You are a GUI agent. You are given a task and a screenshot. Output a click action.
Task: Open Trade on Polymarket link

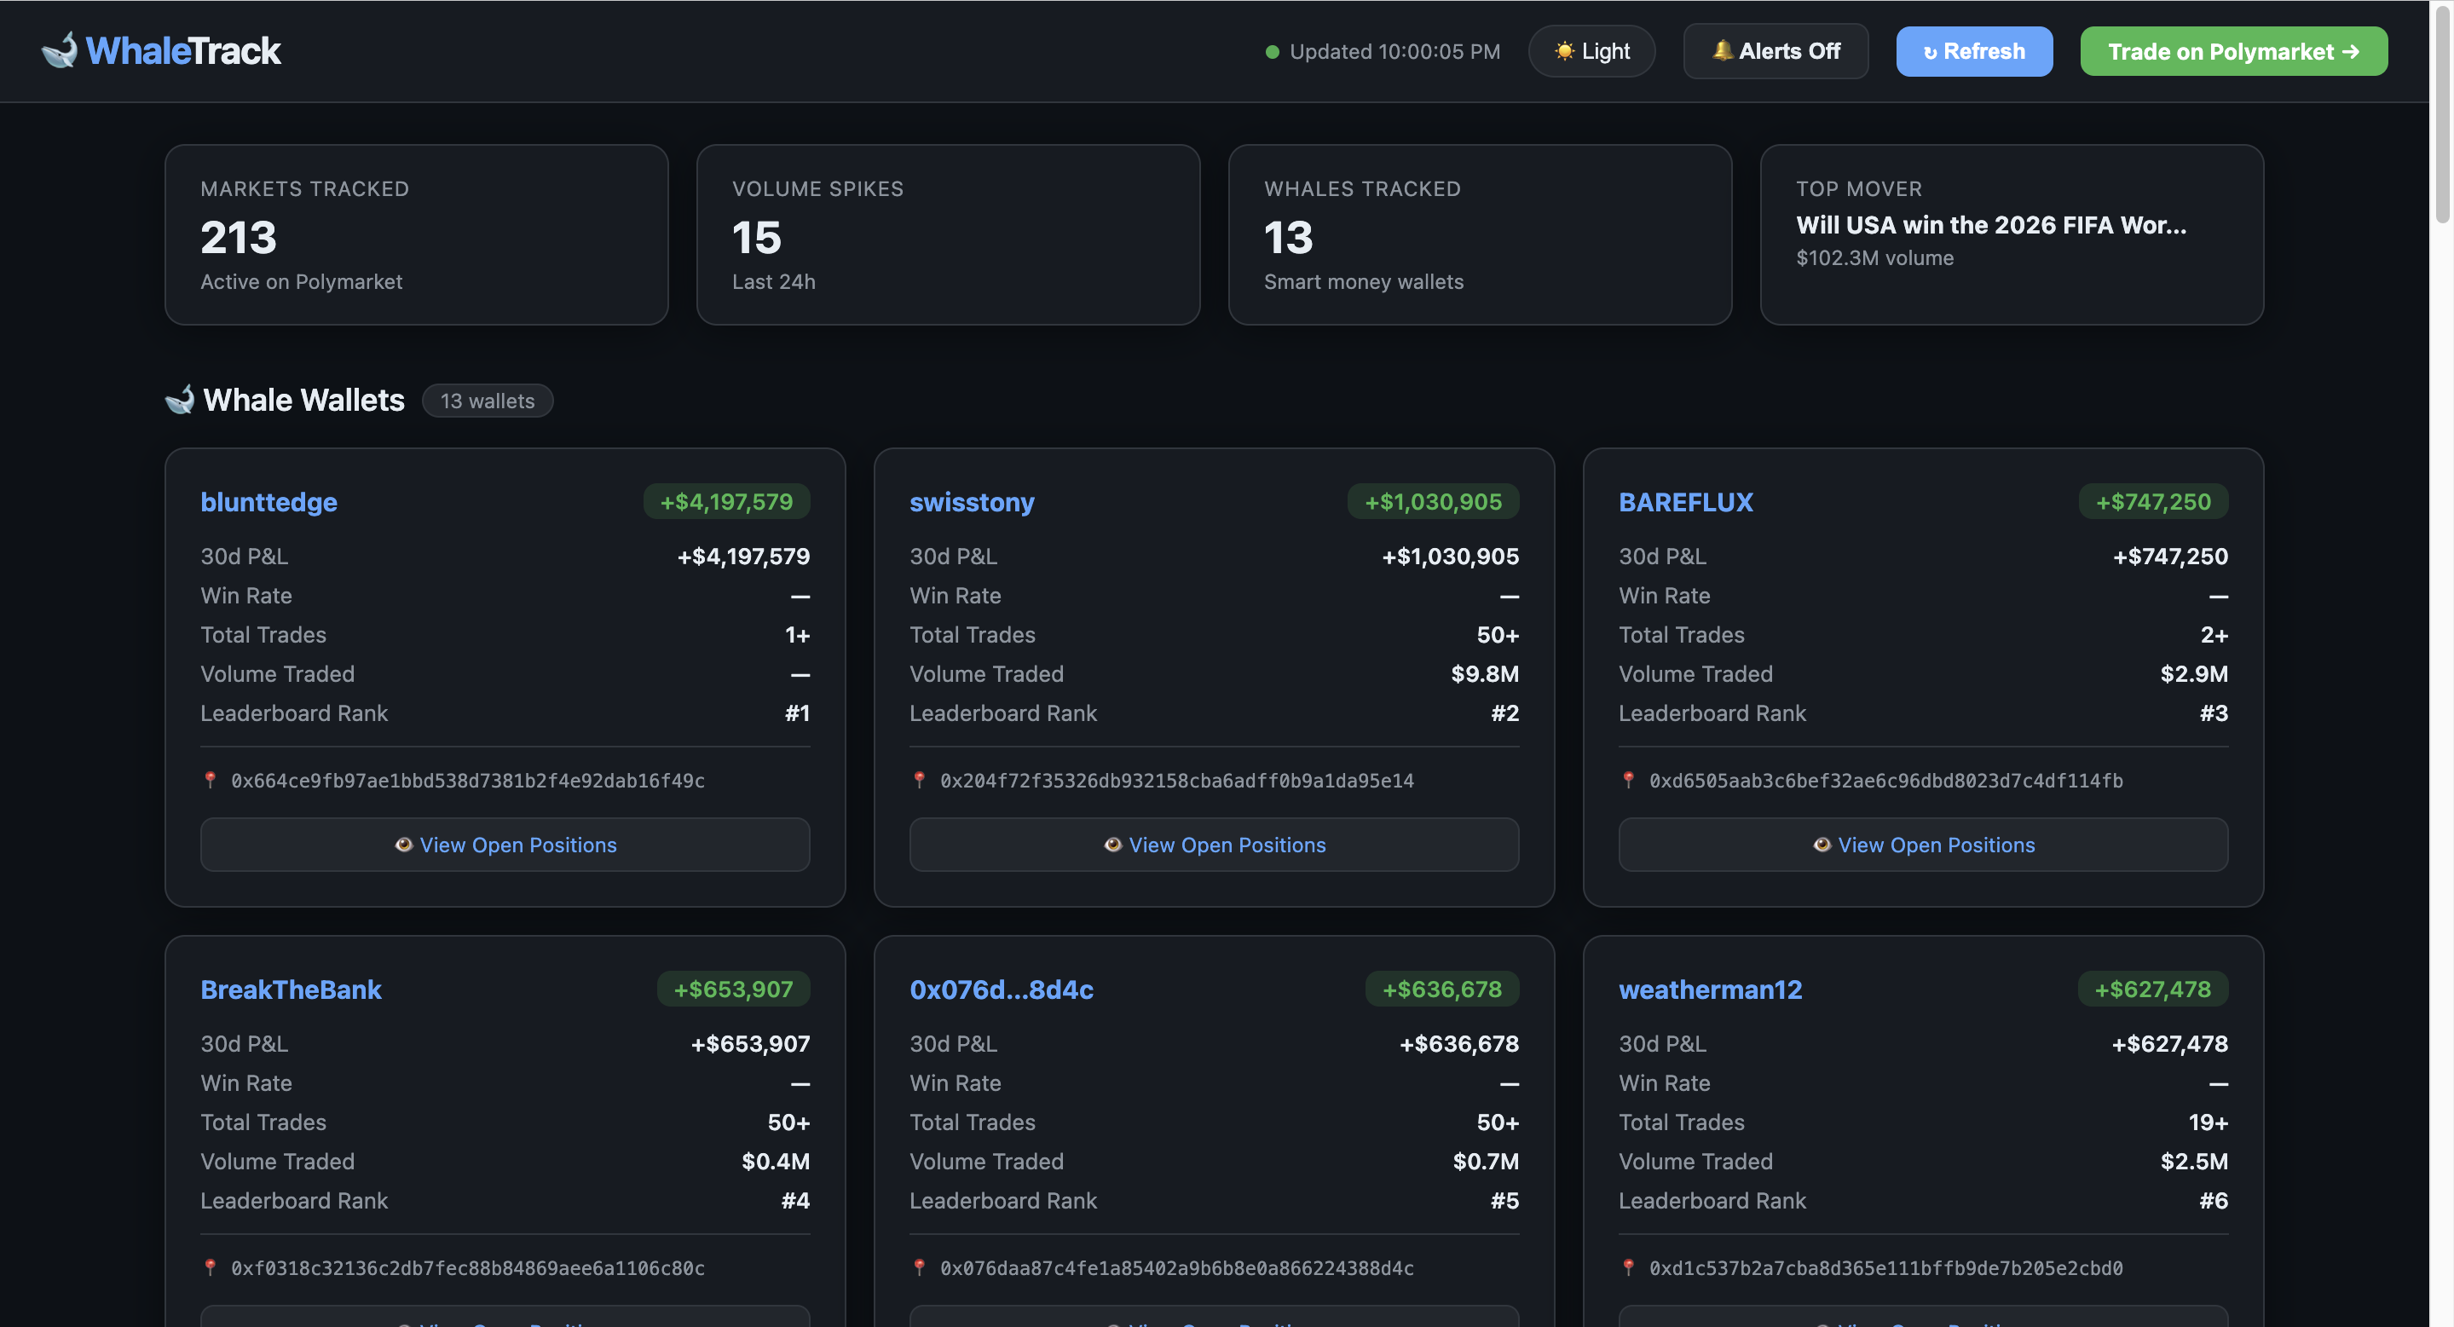pos(2233,51)
